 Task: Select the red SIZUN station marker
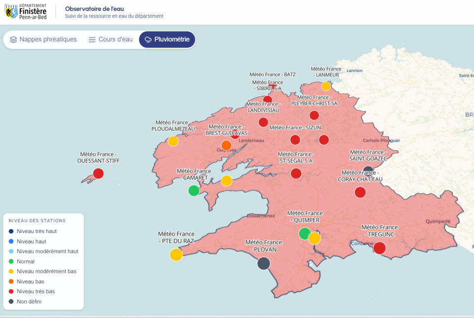point(295,140)
